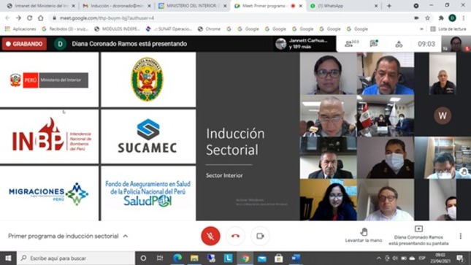Open the activities shapes icon
The image size is (471, 265).
(x=399, y=44)
